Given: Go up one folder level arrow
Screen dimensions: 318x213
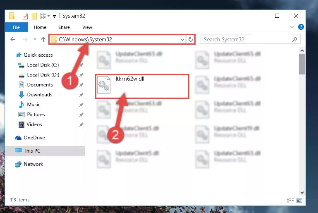Looking at the screenshot, I should [43, 39].
